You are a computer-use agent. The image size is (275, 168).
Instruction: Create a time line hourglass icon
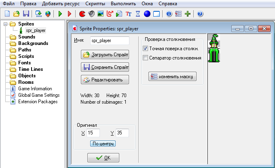(138, 14)
